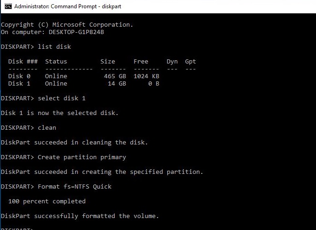Click the 'select disk 1' command text

pos(62,98)
